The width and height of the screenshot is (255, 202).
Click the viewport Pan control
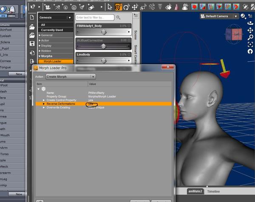(x=250, y=30)
